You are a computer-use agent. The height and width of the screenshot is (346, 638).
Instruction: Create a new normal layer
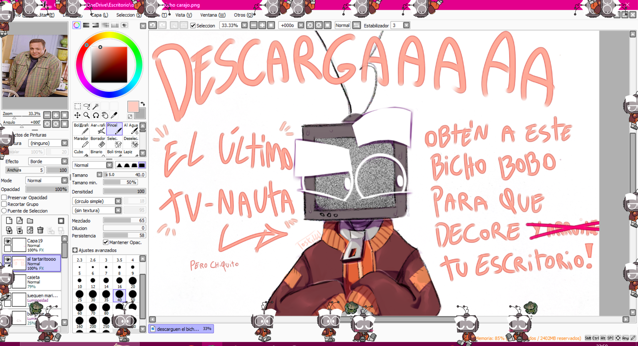coord(9,221)
